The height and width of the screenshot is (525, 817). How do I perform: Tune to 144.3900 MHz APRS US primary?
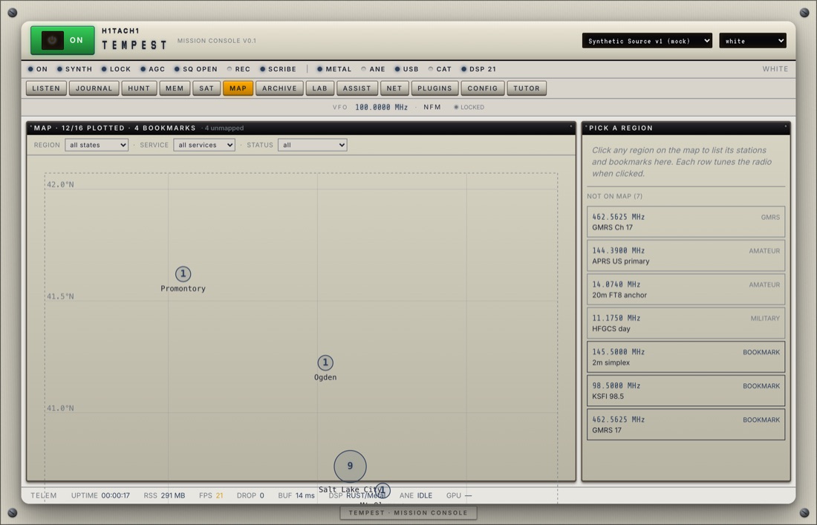click(686, 255)
